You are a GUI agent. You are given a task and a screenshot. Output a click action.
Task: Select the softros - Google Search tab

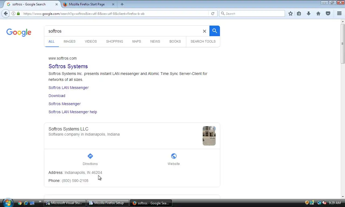[x=32, y=4]
